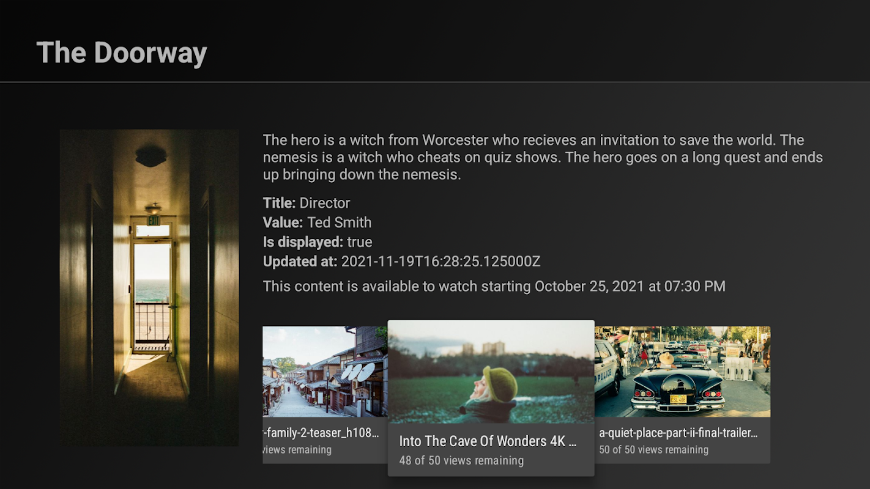This screenshot has width=870, height=489.
Task: Click the woman in green beanie image
Action: pyautogui.click(x=491, y=372)
